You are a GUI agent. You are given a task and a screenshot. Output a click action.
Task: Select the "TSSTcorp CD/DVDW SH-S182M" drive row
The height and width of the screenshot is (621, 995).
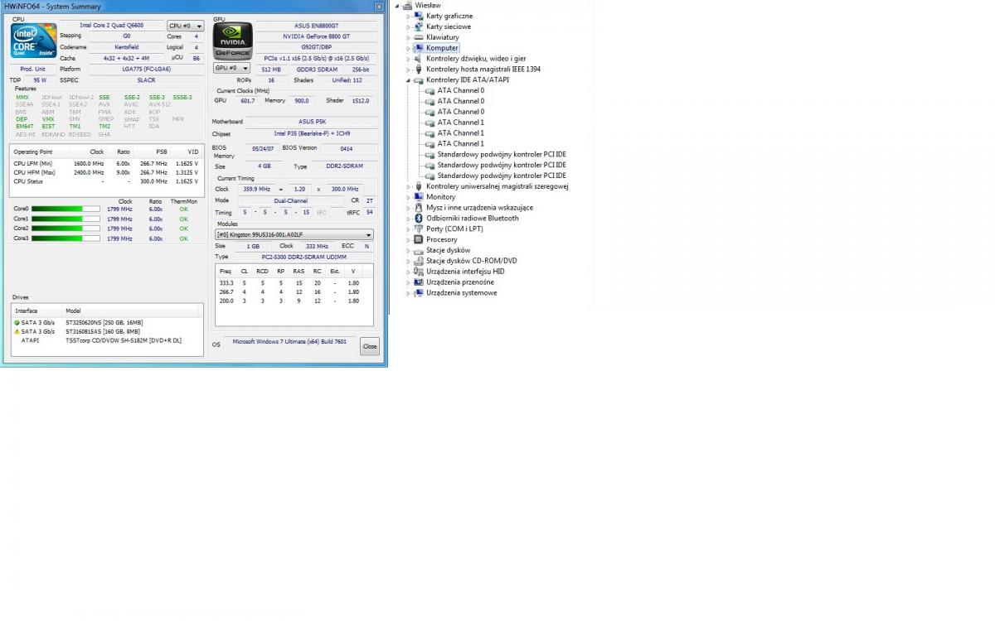point(106,340)
